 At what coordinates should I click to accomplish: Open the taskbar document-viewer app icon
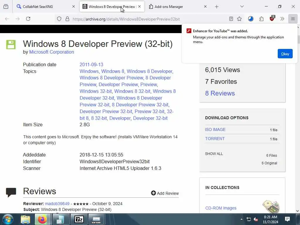(x=61, y=219)
